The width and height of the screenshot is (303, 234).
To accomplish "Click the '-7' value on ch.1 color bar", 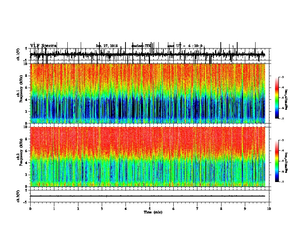I will (282, 119).
